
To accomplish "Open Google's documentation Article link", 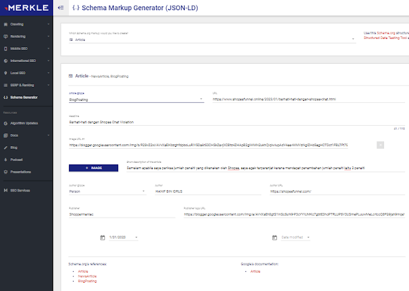I will coord(256,271).
